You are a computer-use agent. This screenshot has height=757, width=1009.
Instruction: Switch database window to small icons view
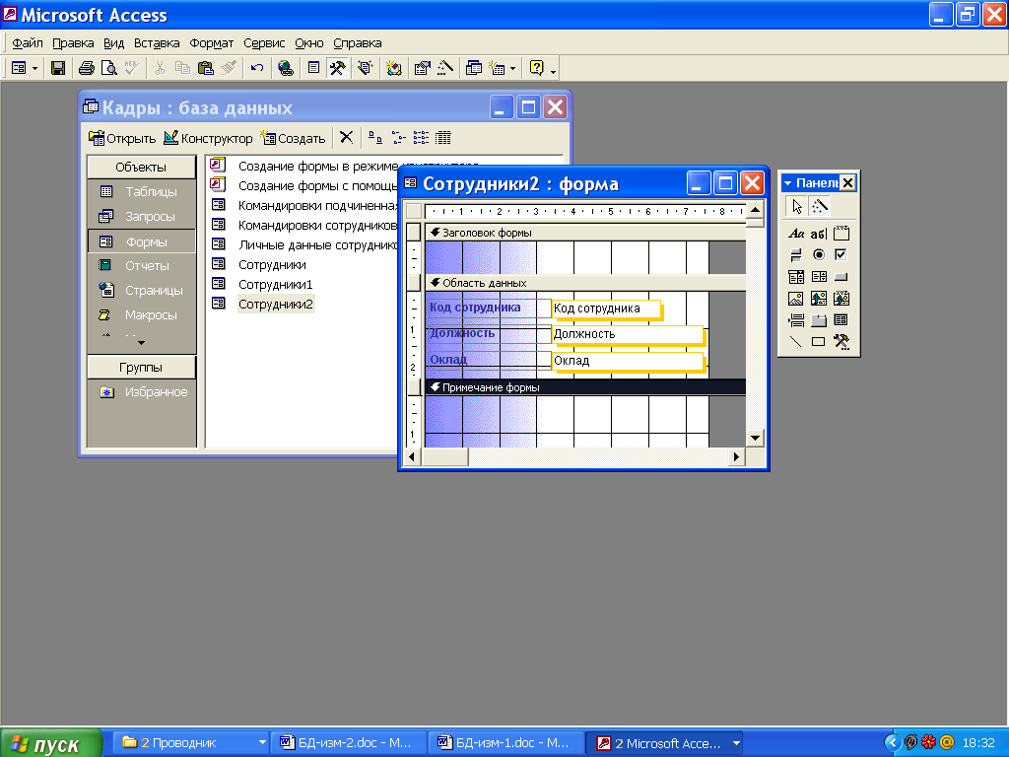(x=398, y=137)
